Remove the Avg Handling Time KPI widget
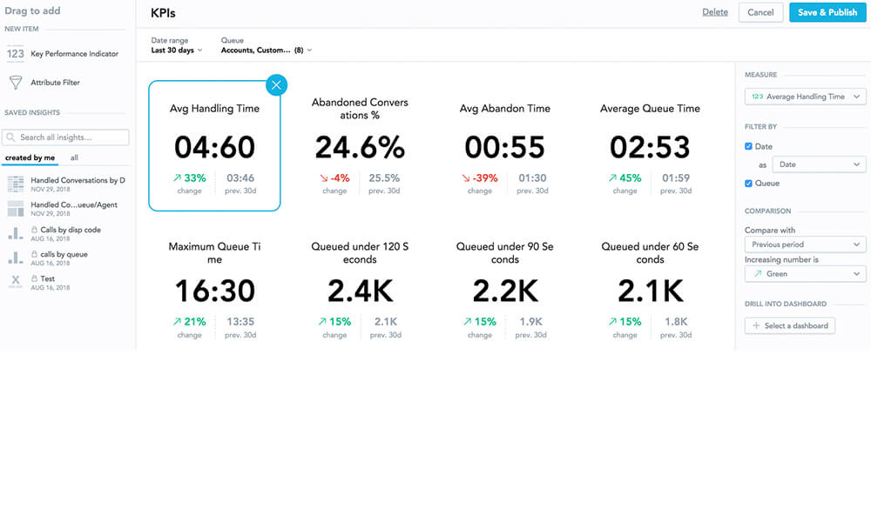 (276, 84)
